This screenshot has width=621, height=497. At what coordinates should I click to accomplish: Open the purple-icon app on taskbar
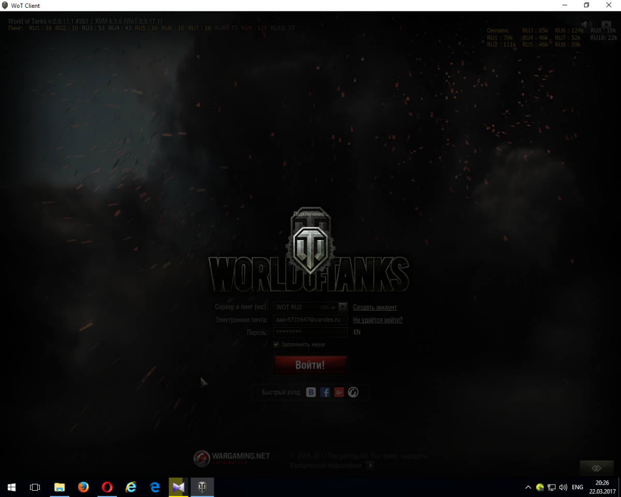179,487
